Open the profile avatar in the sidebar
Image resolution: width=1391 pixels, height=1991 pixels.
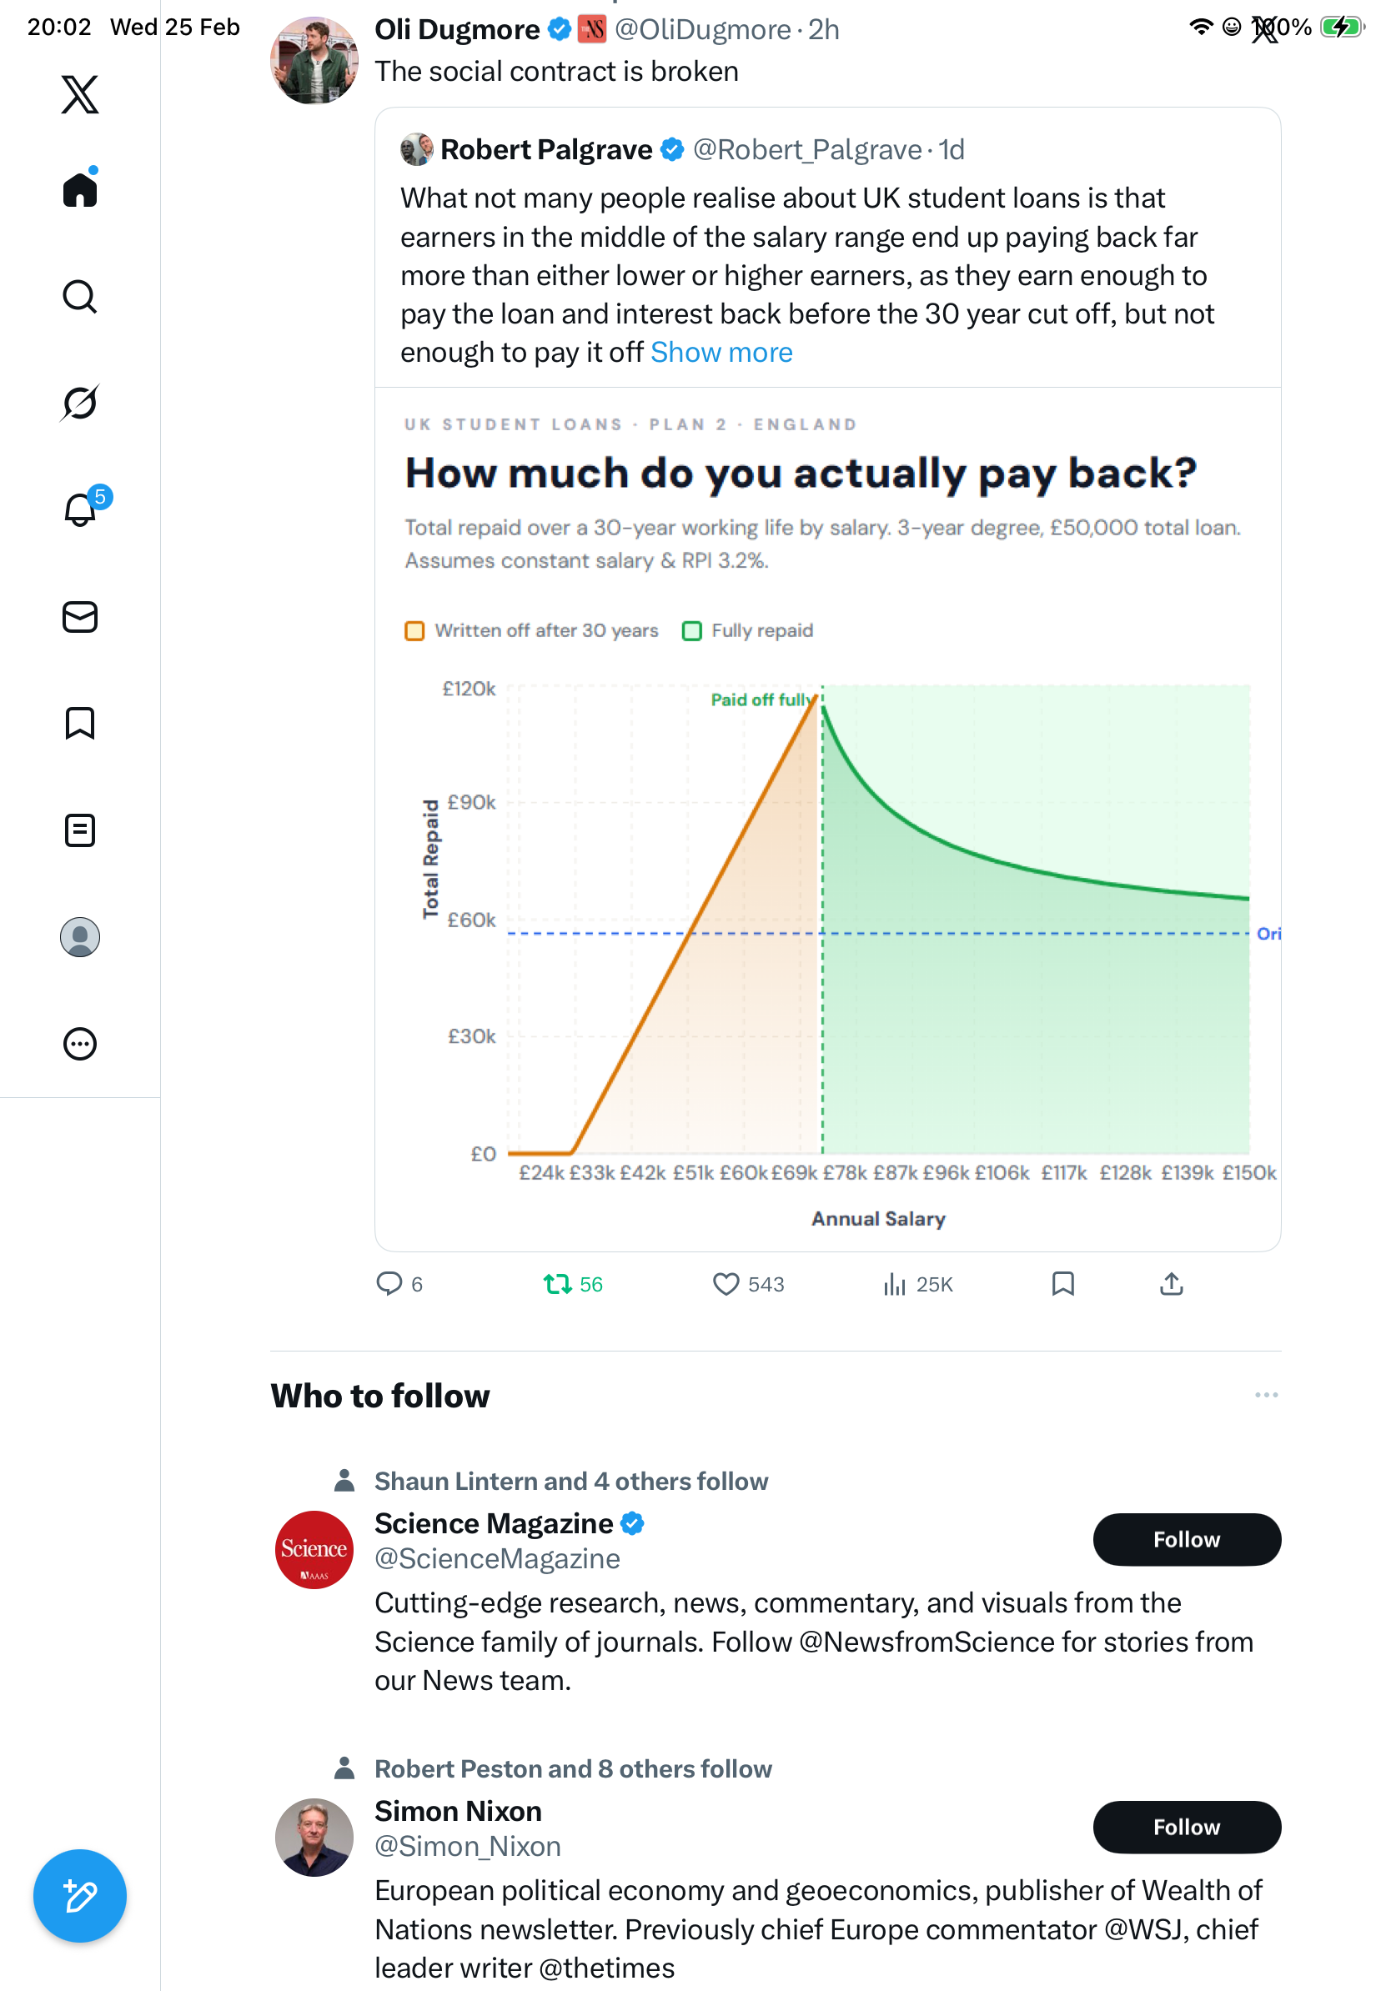click(80, 936)
